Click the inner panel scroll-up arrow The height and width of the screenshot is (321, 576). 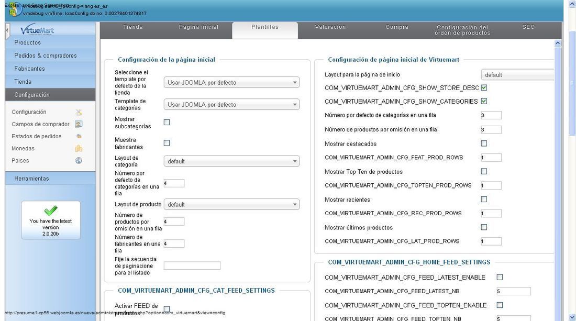[558, 43]
